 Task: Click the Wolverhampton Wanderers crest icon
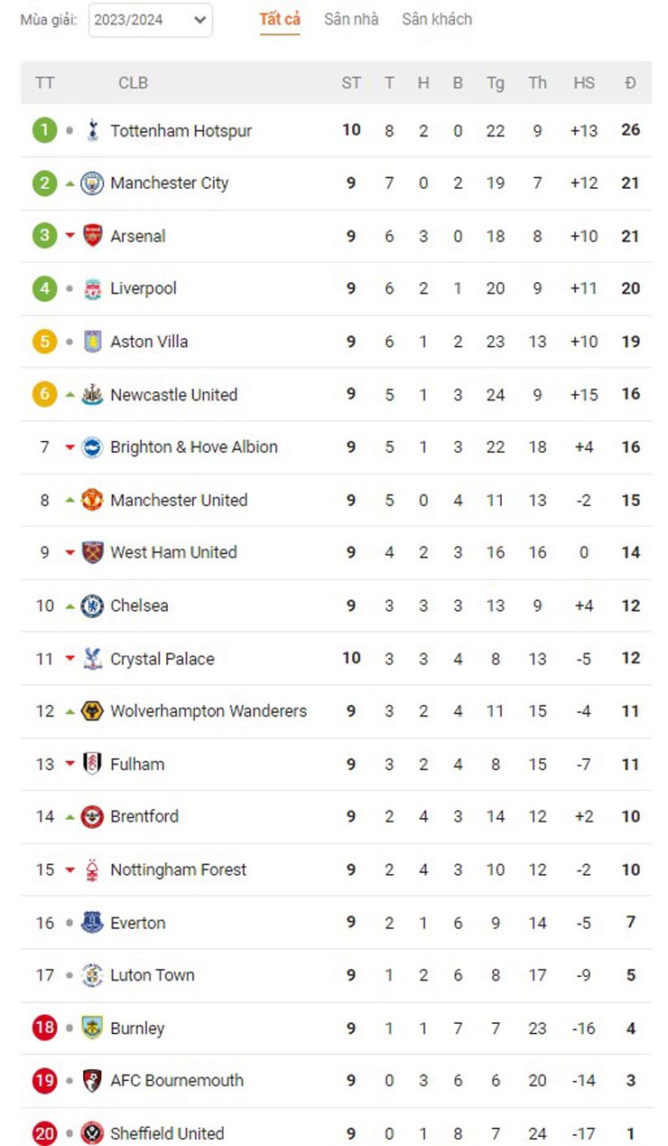(92, 711)
